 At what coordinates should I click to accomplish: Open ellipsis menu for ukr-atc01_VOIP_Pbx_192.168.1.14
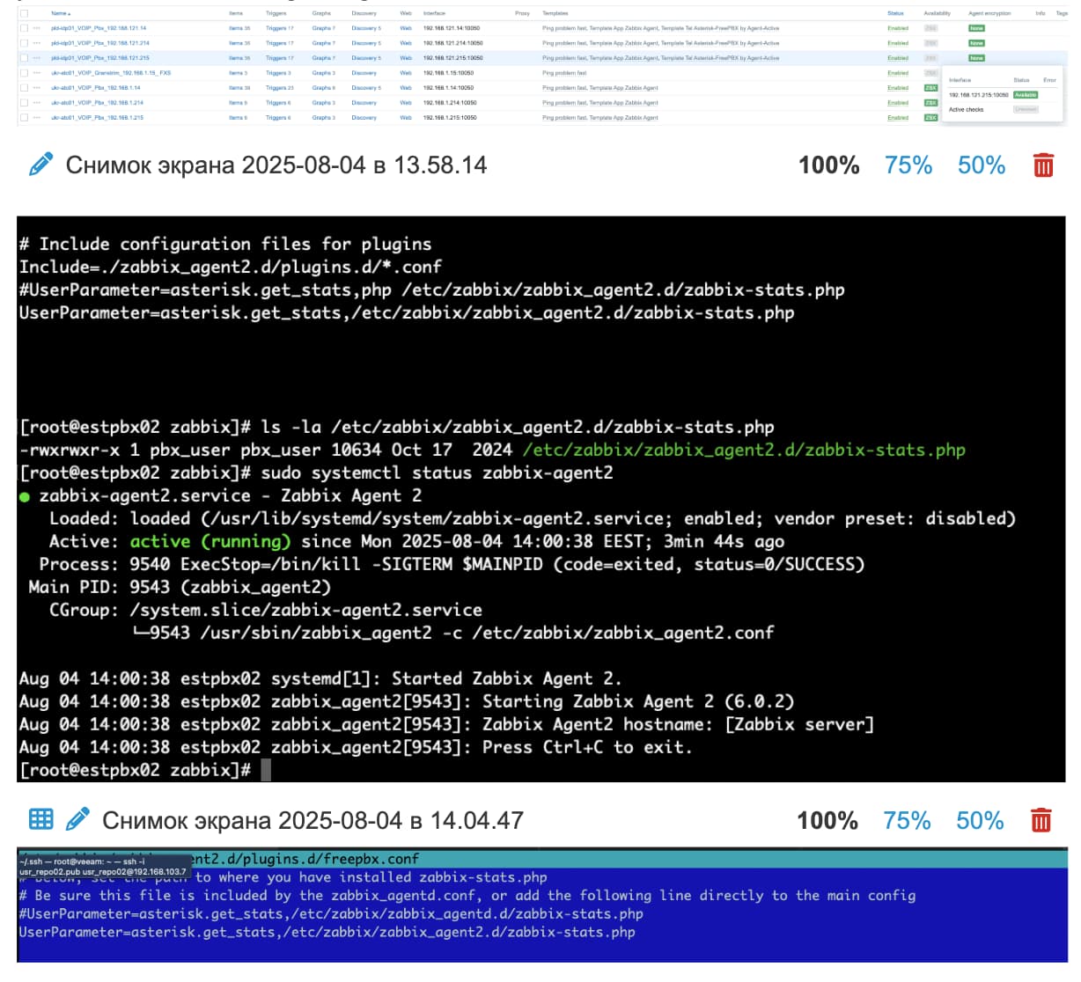36,88
